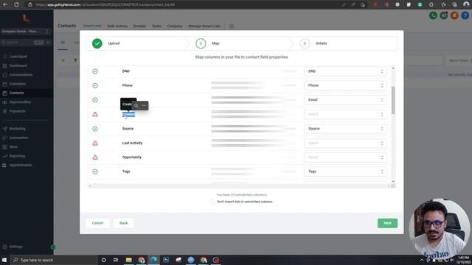The image size is (472, 265).
Task: Switch to the Company tab
Action: pos(175,26)
